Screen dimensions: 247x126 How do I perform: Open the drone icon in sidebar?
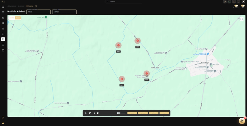(x=3, y=12)
